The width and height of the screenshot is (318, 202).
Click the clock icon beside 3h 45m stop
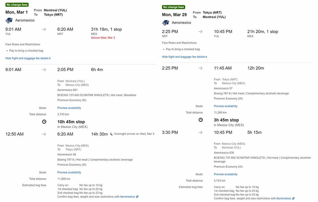pyautogui.click(x=201, y=120)
